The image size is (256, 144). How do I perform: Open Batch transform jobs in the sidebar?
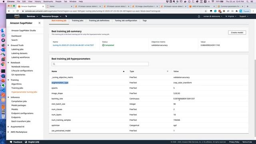pos(21,121)
